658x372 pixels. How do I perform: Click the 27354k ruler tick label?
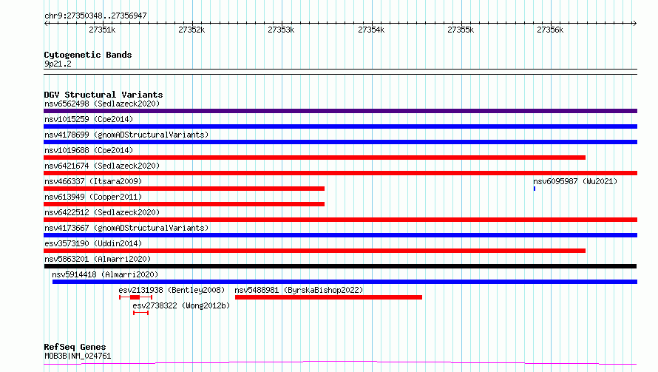coord(371,30)
